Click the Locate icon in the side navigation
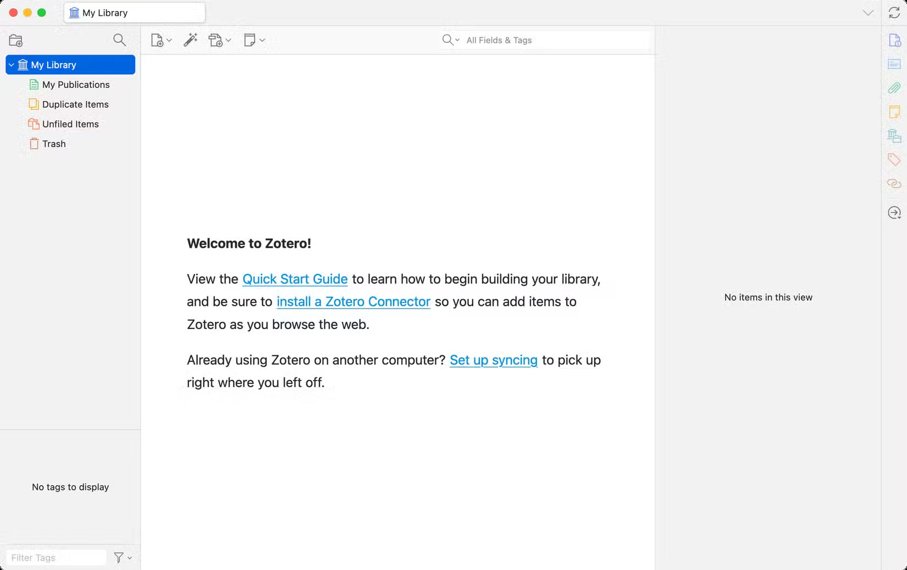 [894, 213]
